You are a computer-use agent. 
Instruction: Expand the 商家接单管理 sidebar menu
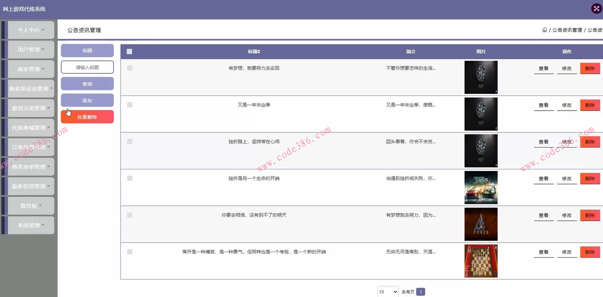pyautogui.click(x=31, y=167)
